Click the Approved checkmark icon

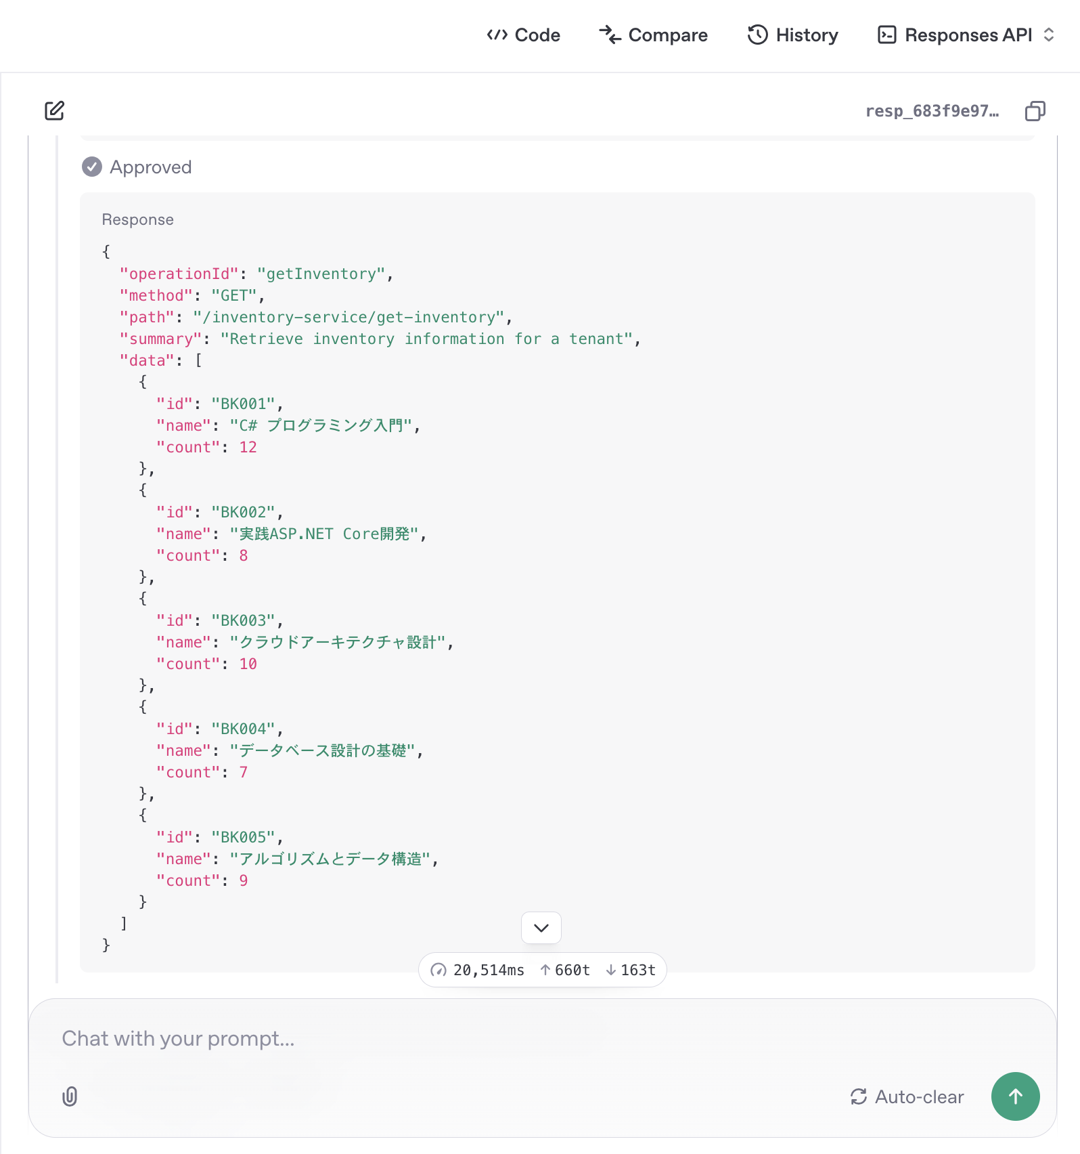point(92,167)
